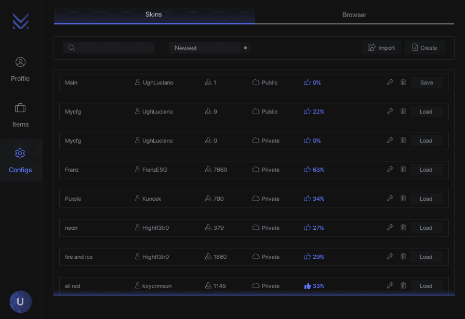This screenshot has height=319, width=465.
Task: Open the Newest sort dropdown
Action: (x=210, y=48)
